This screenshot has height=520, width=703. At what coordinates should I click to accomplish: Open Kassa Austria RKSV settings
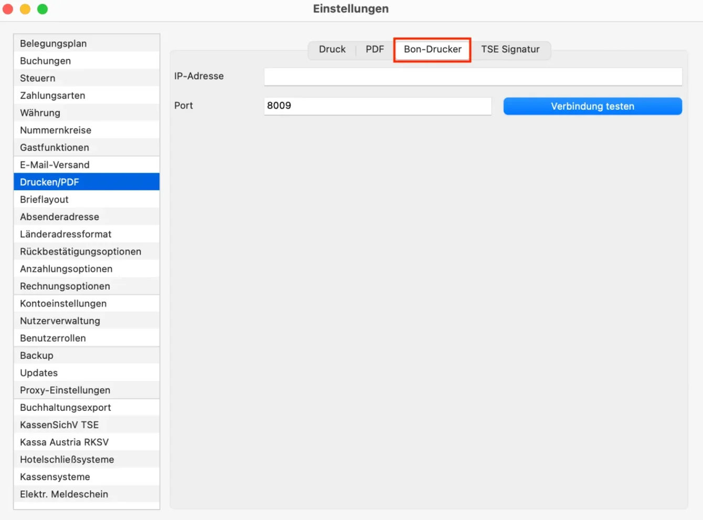tap(87, 442)
